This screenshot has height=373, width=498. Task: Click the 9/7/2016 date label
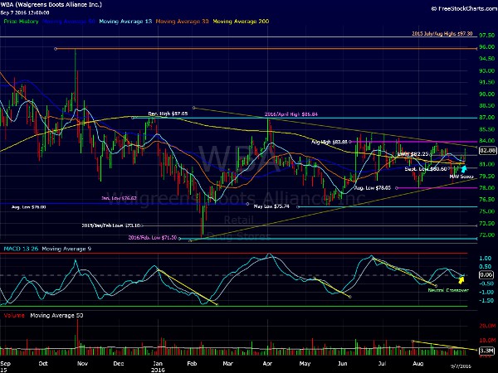click(461, 366)
